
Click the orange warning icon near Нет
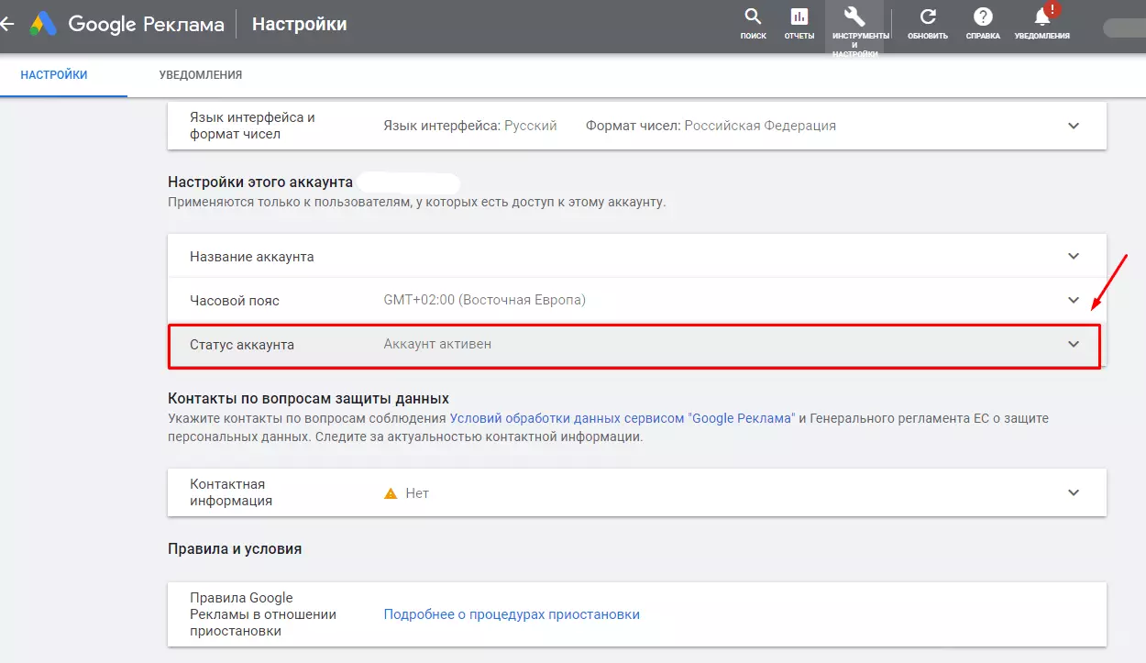pyautogui.click(x=391, y=493)
